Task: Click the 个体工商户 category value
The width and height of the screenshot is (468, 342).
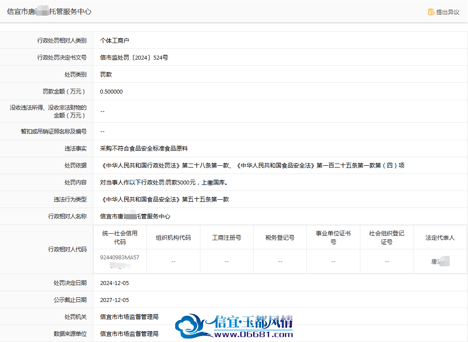Action: pyautogui.click(x=115, y=40)
